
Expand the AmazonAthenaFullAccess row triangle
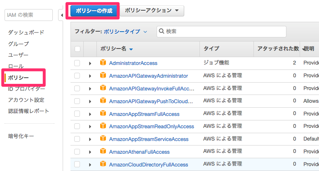pos(90,152)
